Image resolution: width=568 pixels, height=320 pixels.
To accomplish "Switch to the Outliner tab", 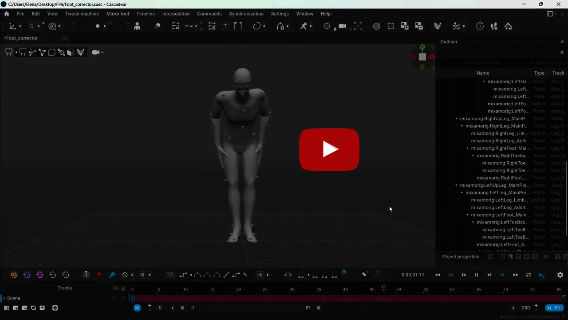I will click(x=449, y=42).
